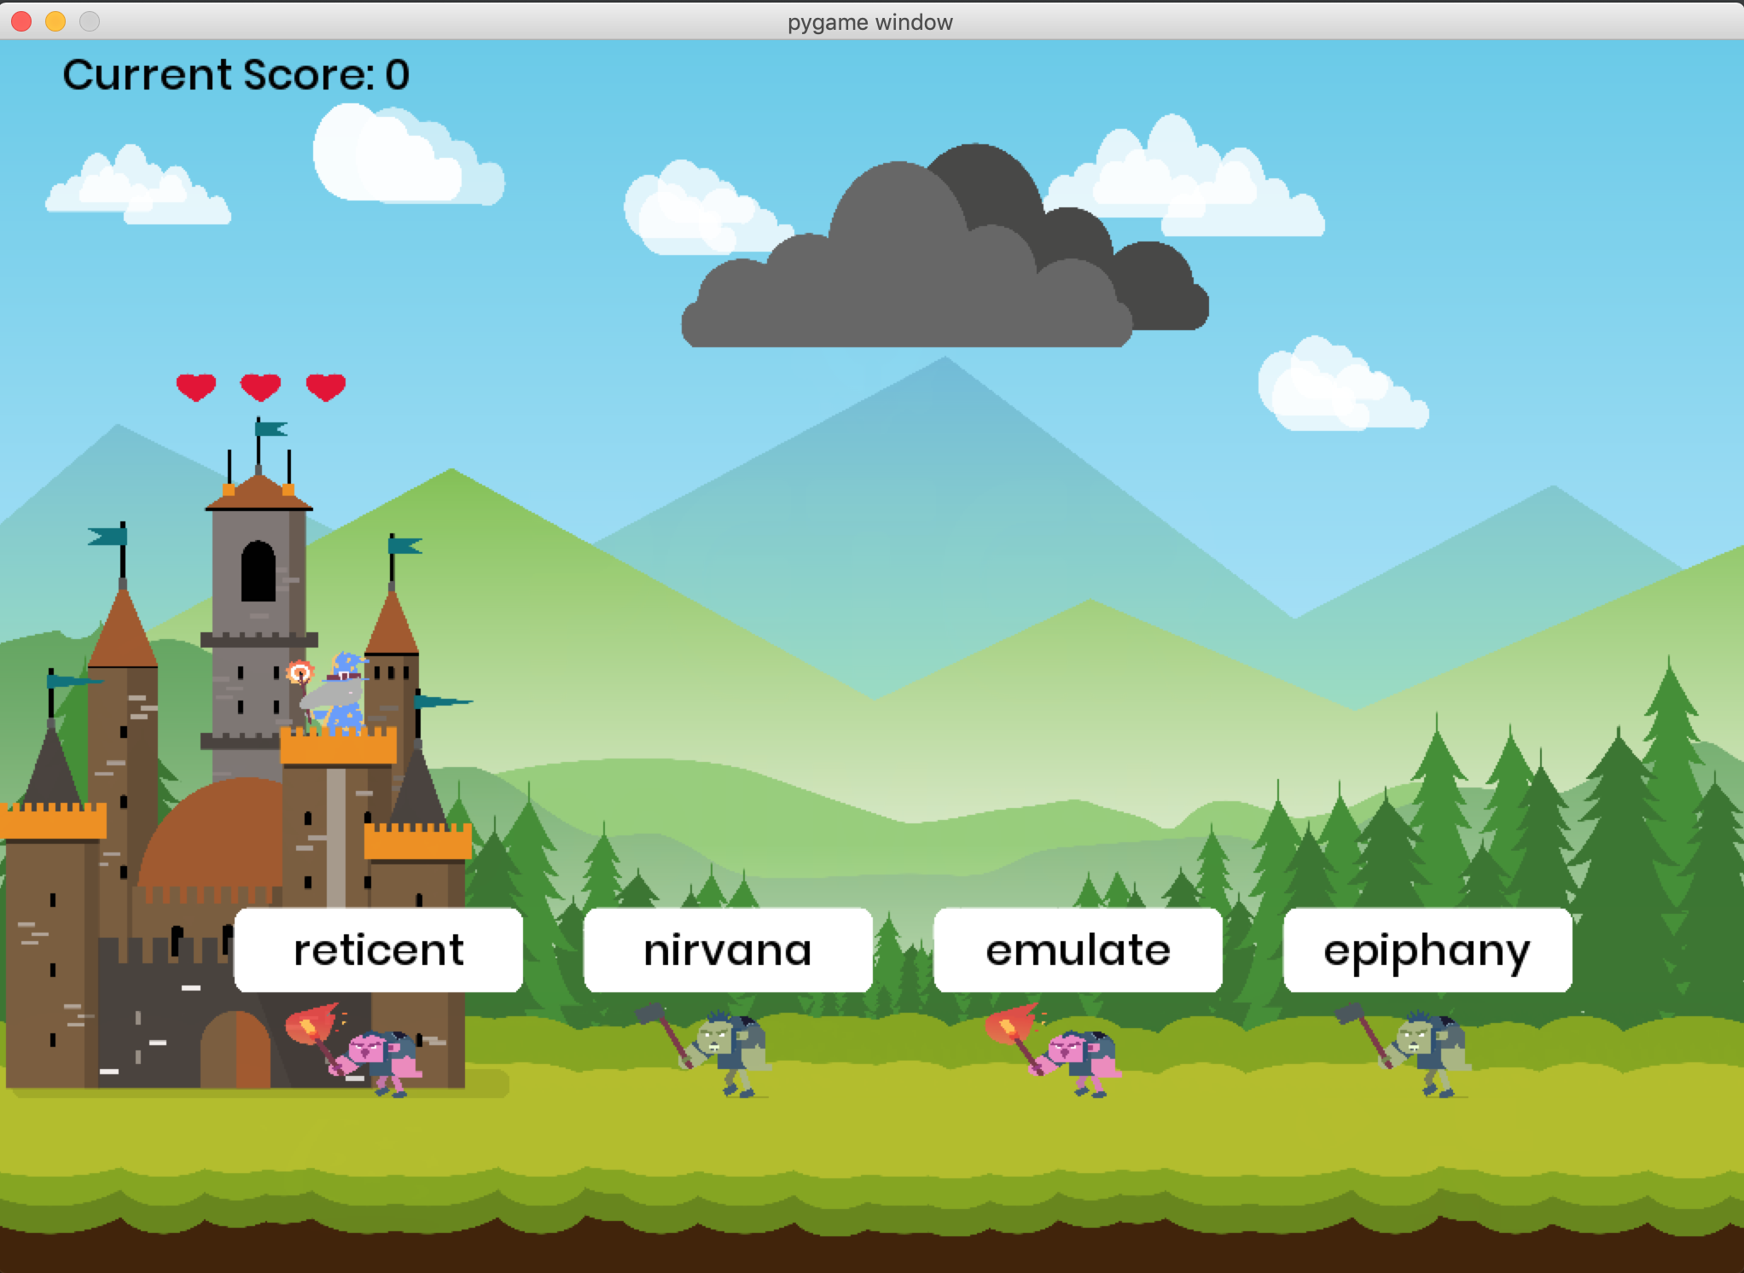This screenshot has width=1744, height=1273.
Task: Click the pink torch goblin under emulate
Action: click(1079, 1058)
